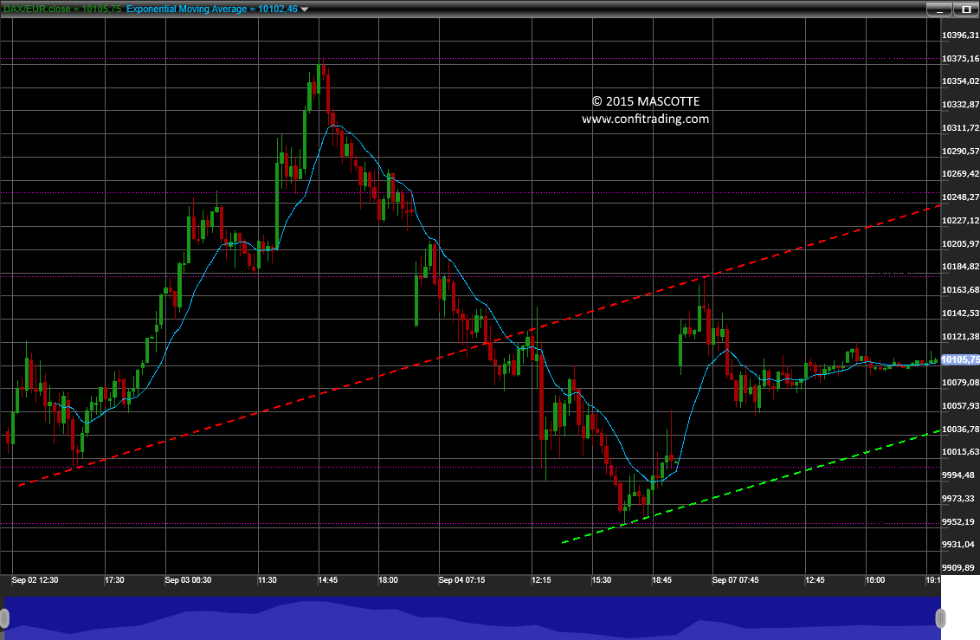Click the 18:00 time axis label
This screenshot has width=980, height=640.
(388, 580)
